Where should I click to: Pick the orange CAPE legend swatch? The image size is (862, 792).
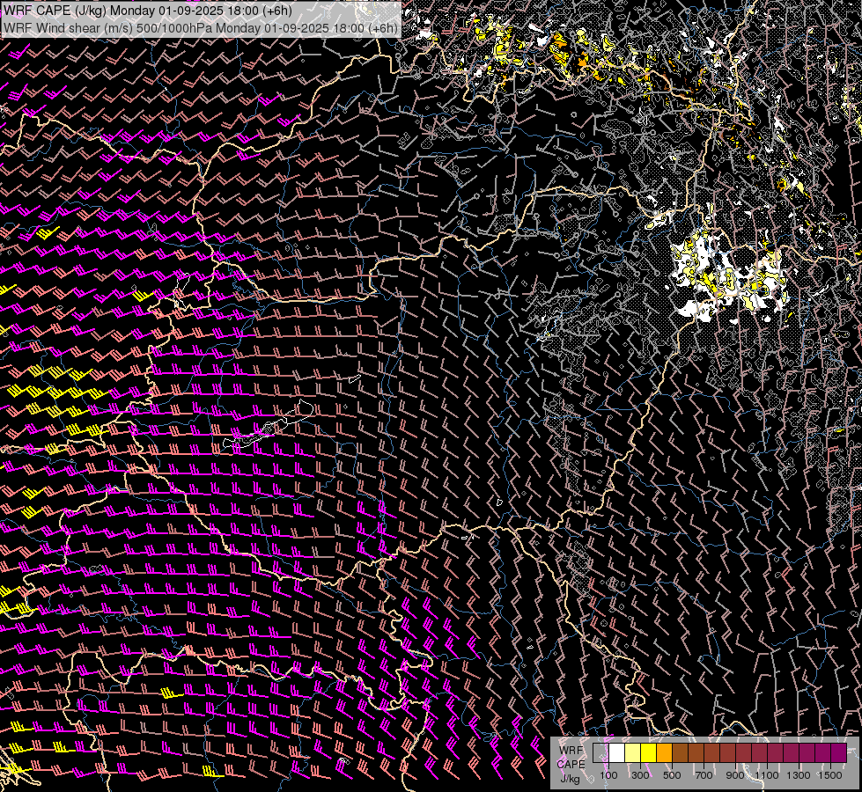(x=665, y=752)
